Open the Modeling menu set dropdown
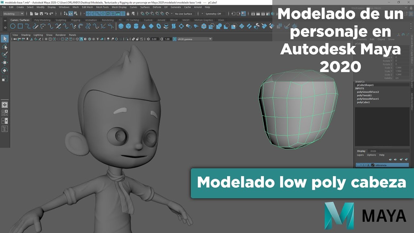 point(13,14)
